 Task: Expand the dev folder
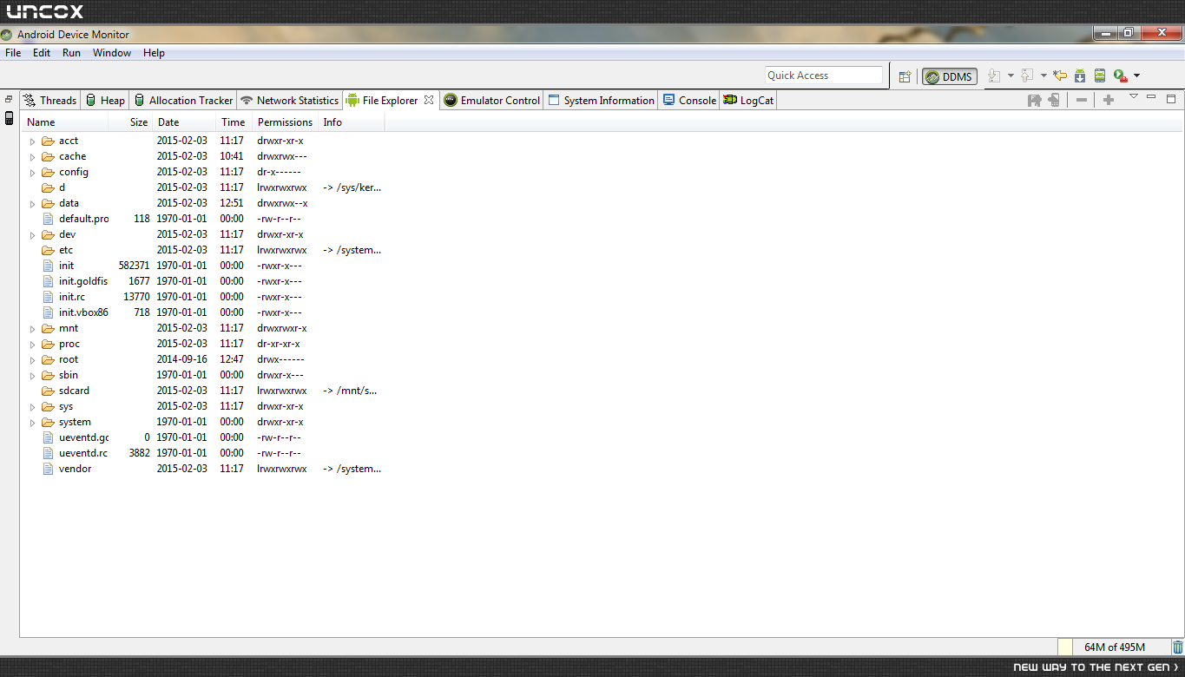[x=33, y=234]
